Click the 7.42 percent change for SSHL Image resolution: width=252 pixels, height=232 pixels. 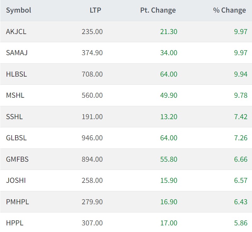click(241, 117)
